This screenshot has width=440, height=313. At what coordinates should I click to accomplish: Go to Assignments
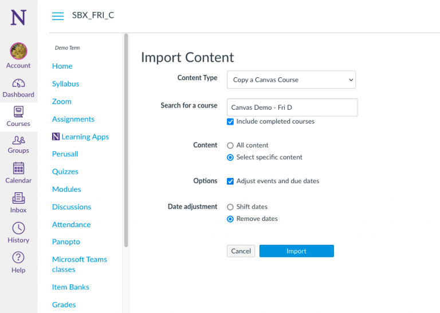click(73, 119)
